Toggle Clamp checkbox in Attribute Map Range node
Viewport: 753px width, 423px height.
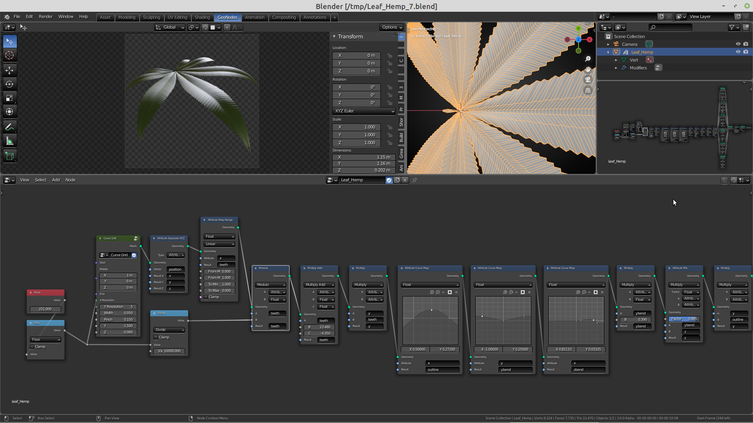(206, 297)
